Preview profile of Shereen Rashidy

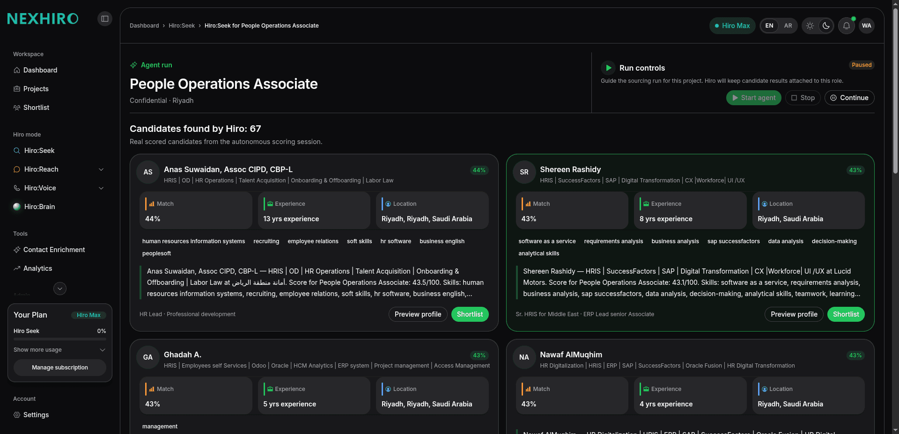point(794,314)
